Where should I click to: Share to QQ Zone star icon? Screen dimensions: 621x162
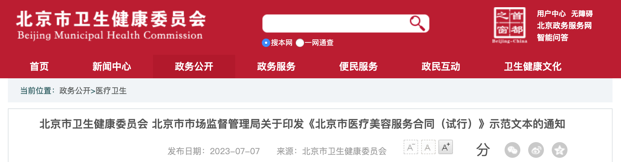click(x=559, y=150)
